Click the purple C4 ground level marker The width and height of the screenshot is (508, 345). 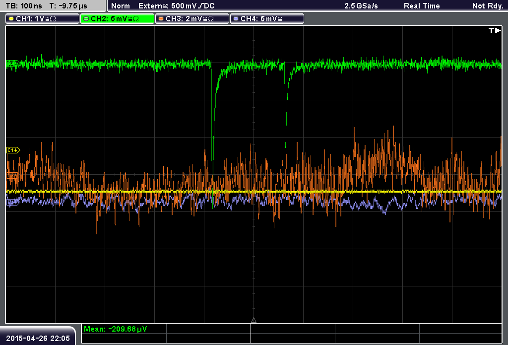13,203
